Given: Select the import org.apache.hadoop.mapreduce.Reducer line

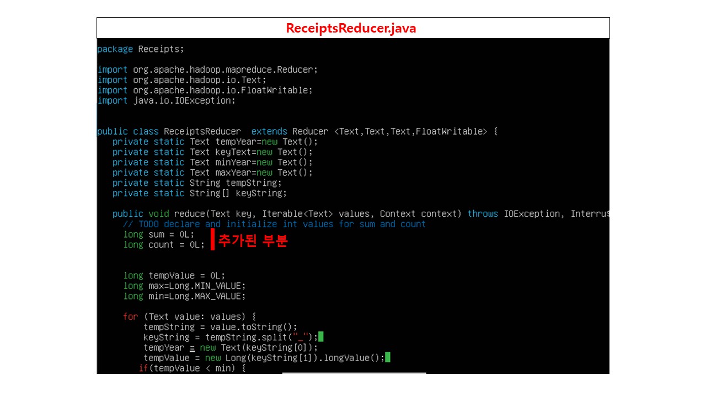Looking at the screenshot, I should 207,70.
